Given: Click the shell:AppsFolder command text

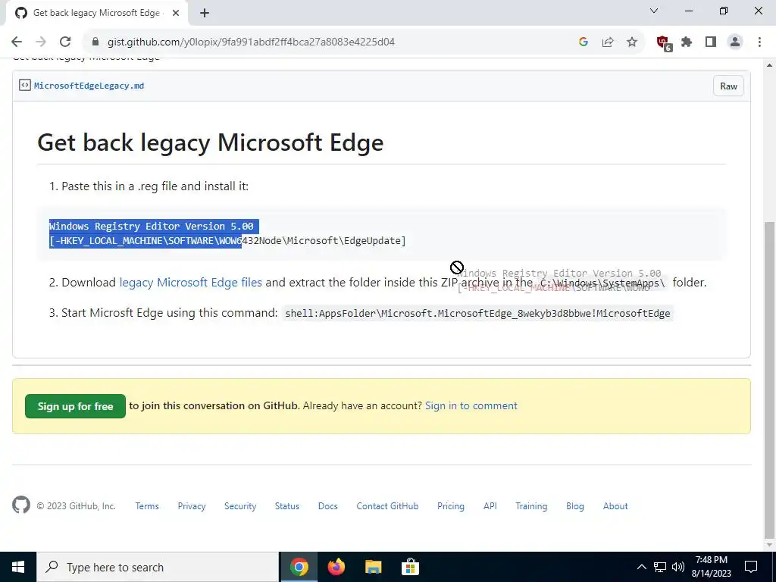Looking at the screenshot, I should click(477, 313).
